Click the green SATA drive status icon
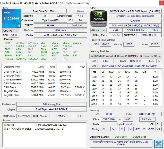This screenshot has width=164, height=149. [x=5, y=129]
